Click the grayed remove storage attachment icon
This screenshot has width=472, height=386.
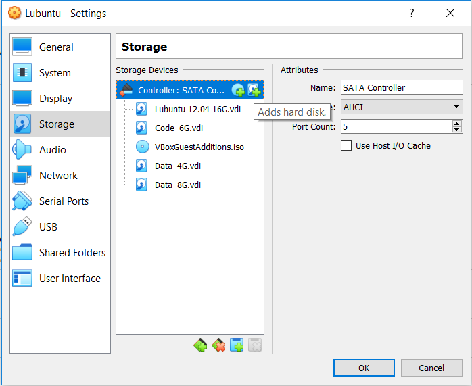pyautogui.click(x=255, y=345)
